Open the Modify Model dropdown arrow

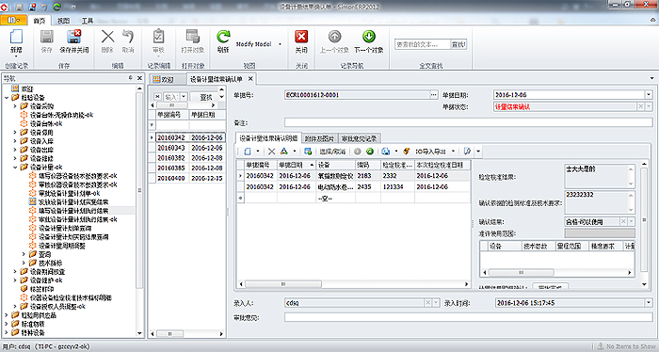click(x=280, y=44)
